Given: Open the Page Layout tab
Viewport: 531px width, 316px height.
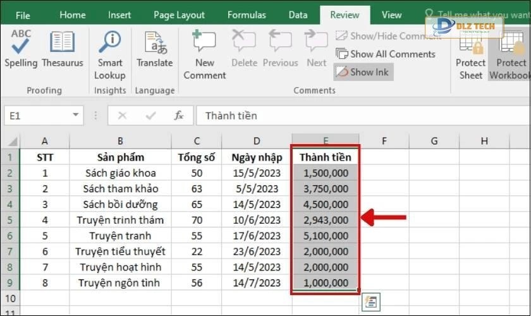Looking at the screenshot, I should click(179, 15).
